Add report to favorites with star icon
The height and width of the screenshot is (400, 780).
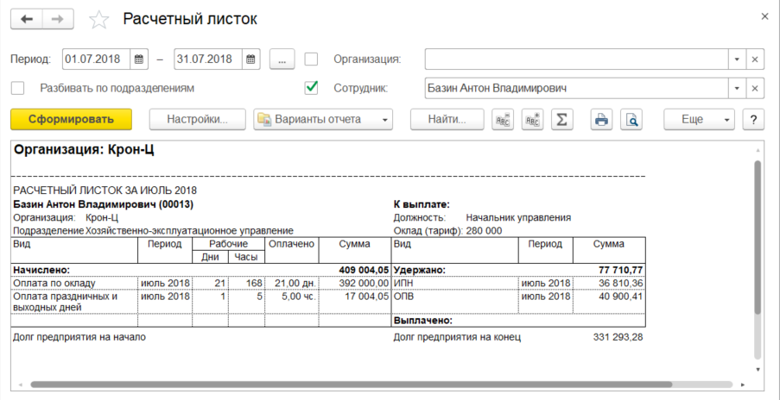[x=99, y=19]
